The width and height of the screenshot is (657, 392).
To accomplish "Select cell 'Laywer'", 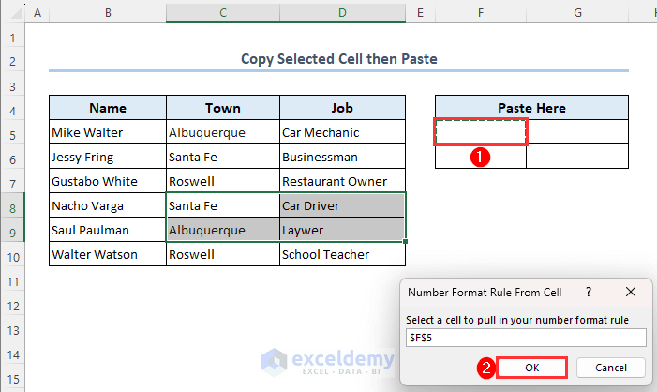I will (342, 230).
